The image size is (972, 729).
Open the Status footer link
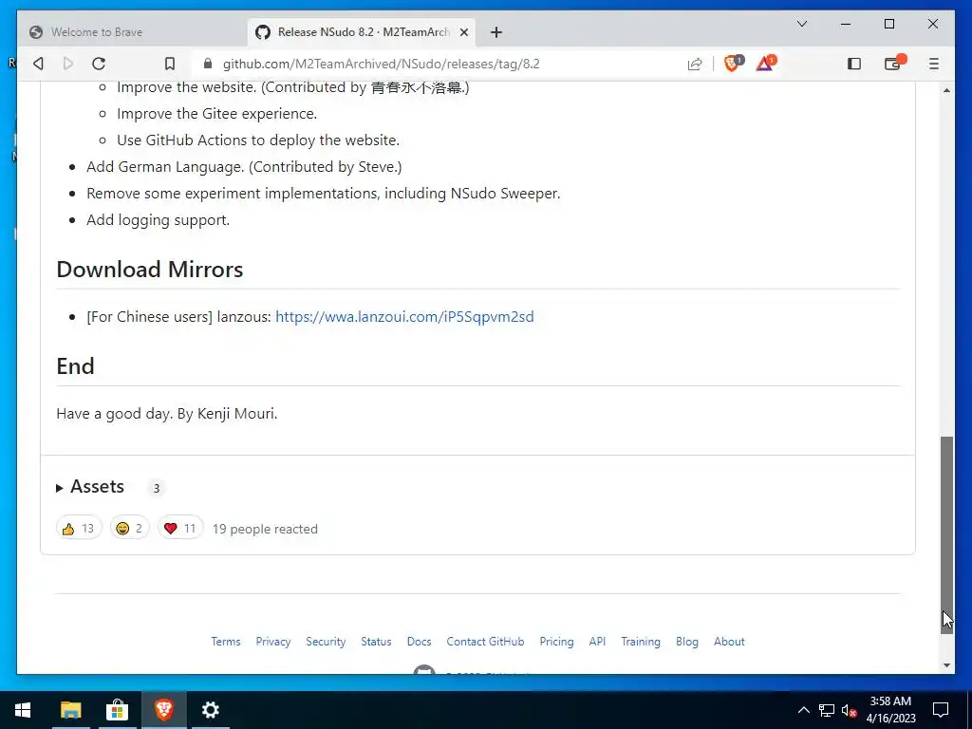click(x=376, y=642)
